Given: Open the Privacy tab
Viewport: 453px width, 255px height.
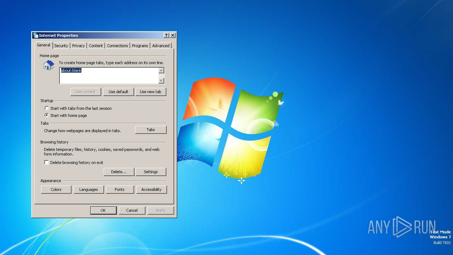Looking at the screenshot, I should click(x=79, y=46).
